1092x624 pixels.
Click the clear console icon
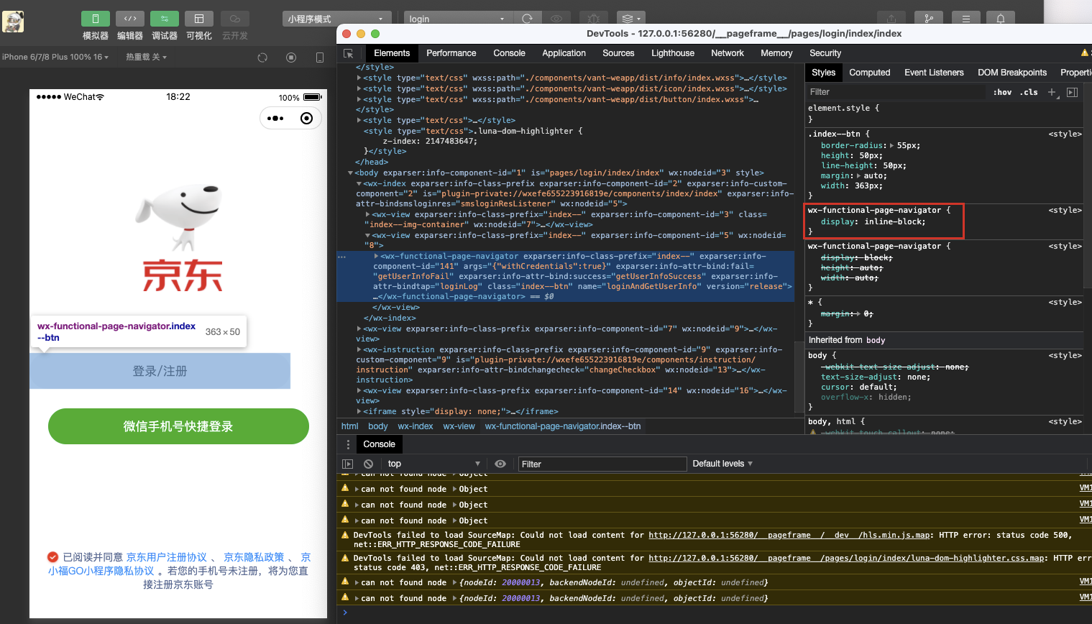coord(368,464)
